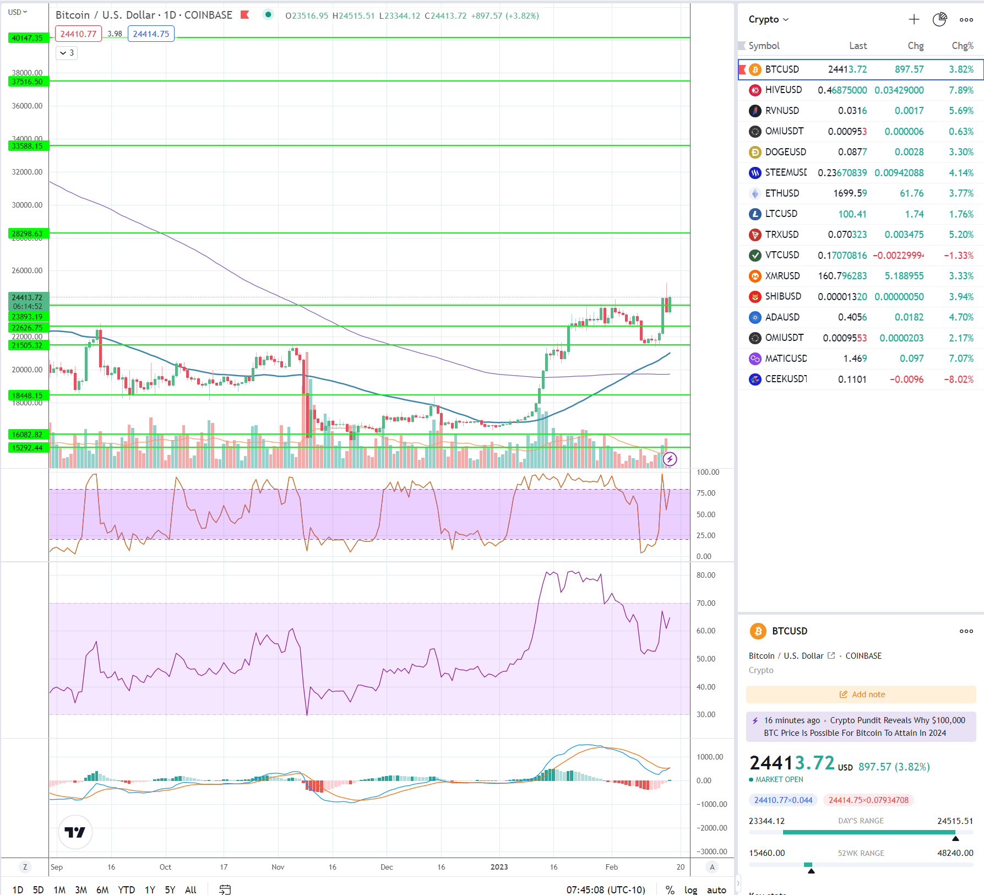Click the Day's Range bar marker

click(x=955, y=838)
